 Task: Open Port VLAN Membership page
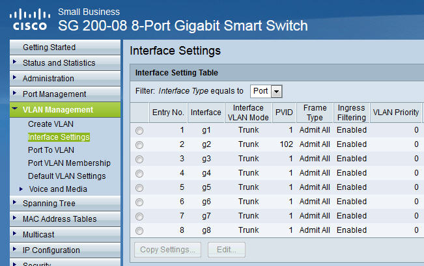69,163
